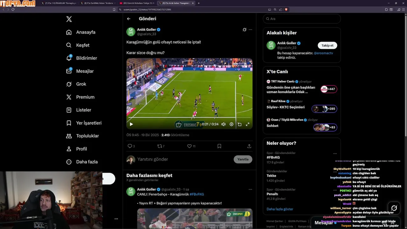Open Grok floating button at bottom right
This screenshot has height=229, width=407.
(x=394, y=208)
